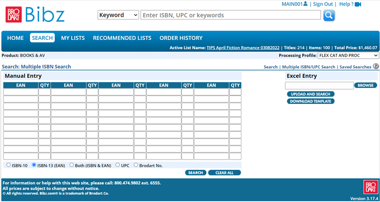Click the Excel Entry heading
This screenshot has height=202, width=380.
click(x=302, y=76)
